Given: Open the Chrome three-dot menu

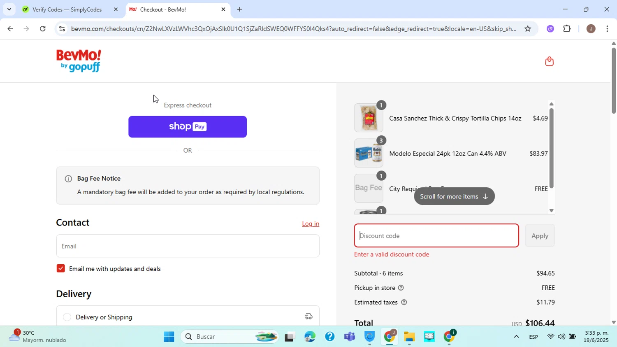Looking at the screenshot, I should pyautogui.click(x=607, y=29).
